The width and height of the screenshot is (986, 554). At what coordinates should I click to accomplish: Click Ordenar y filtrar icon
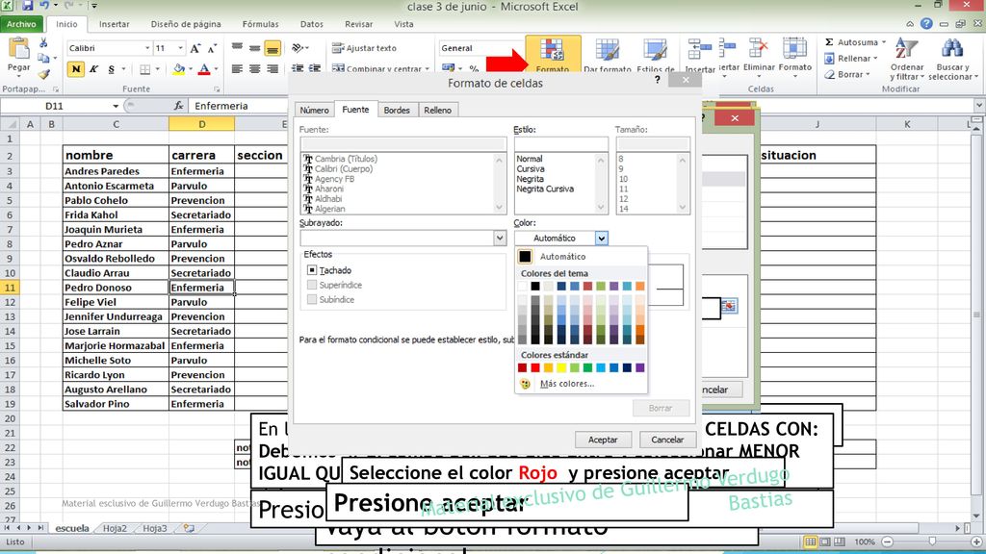pos(907,50)
